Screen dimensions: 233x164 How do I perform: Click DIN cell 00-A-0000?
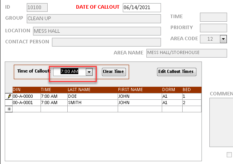tap(26, 96)
